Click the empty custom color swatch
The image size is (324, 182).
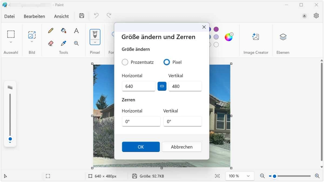216,45
